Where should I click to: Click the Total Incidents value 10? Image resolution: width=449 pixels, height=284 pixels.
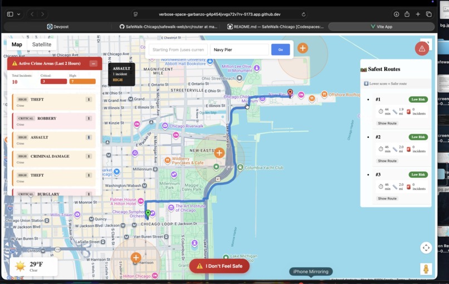click(15, 82)
